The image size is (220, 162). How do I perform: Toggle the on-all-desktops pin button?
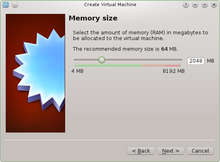(15, 5)
